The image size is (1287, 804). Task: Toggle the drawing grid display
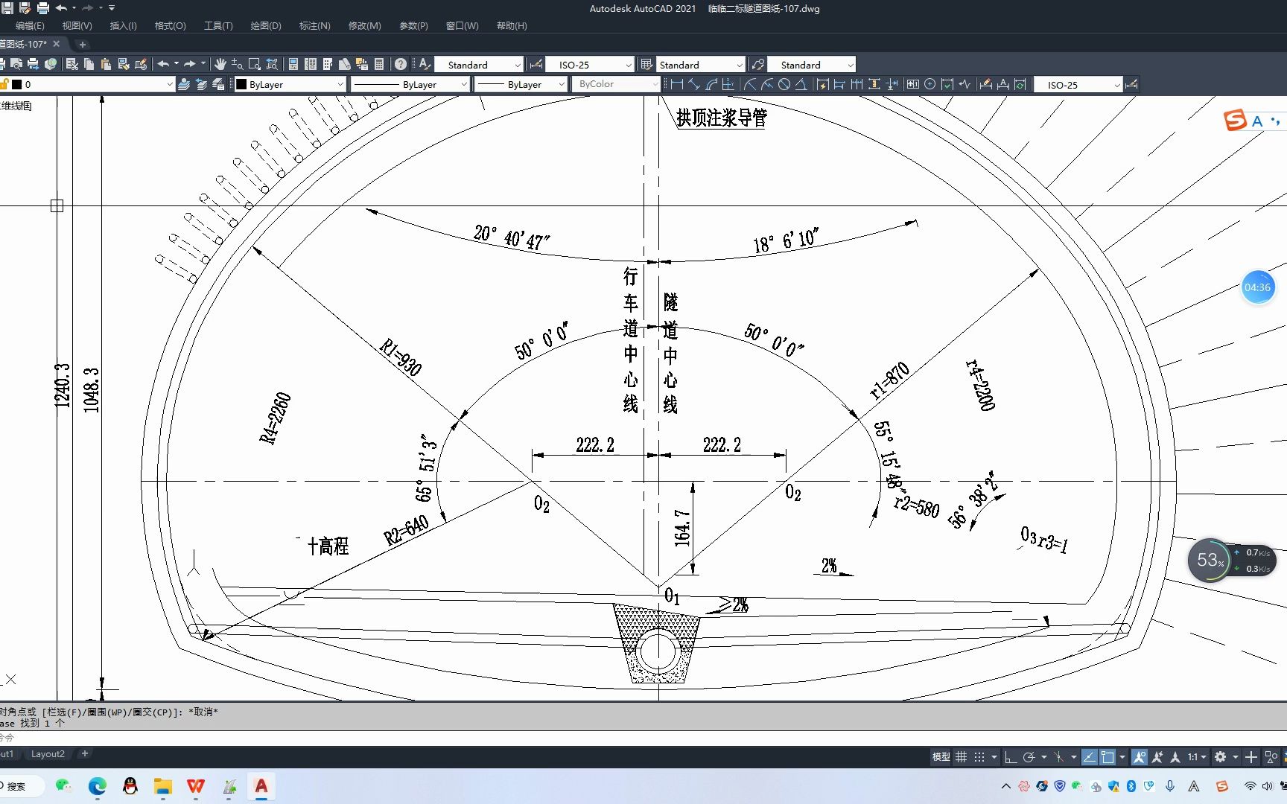click(962, 757)
